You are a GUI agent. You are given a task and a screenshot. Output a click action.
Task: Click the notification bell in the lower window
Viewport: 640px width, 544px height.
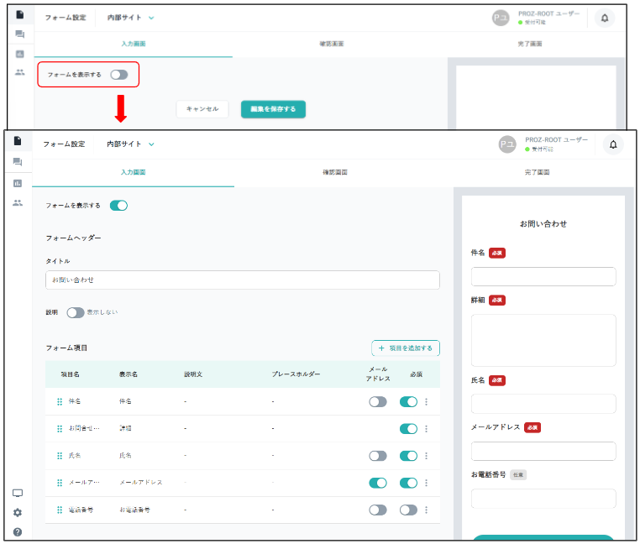613,144
